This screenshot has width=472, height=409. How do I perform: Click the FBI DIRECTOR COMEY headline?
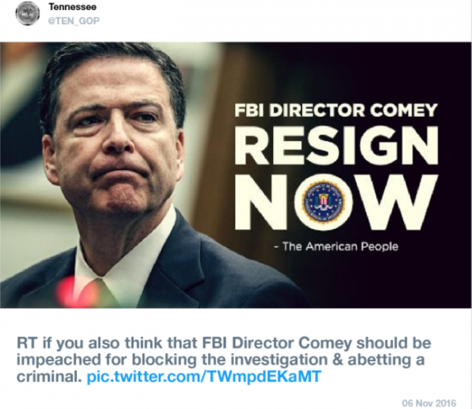click(335, 110)
